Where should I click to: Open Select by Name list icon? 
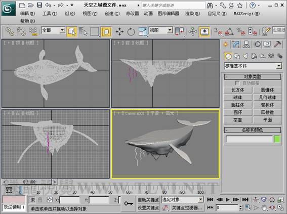point(83,32)
